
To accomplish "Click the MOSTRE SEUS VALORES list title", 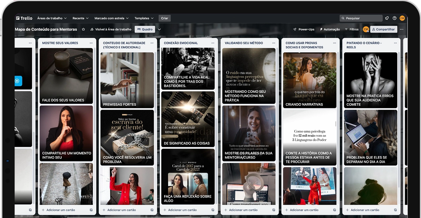I will coord(60,43).
